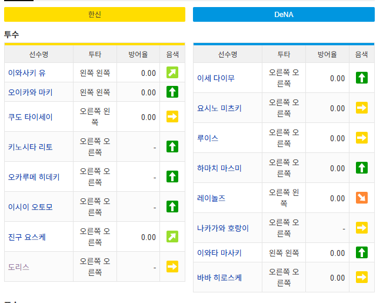This screenshot has width=383, height=303.
Task: Click 투타 header in 한신 table
Action: coord(95,54)
